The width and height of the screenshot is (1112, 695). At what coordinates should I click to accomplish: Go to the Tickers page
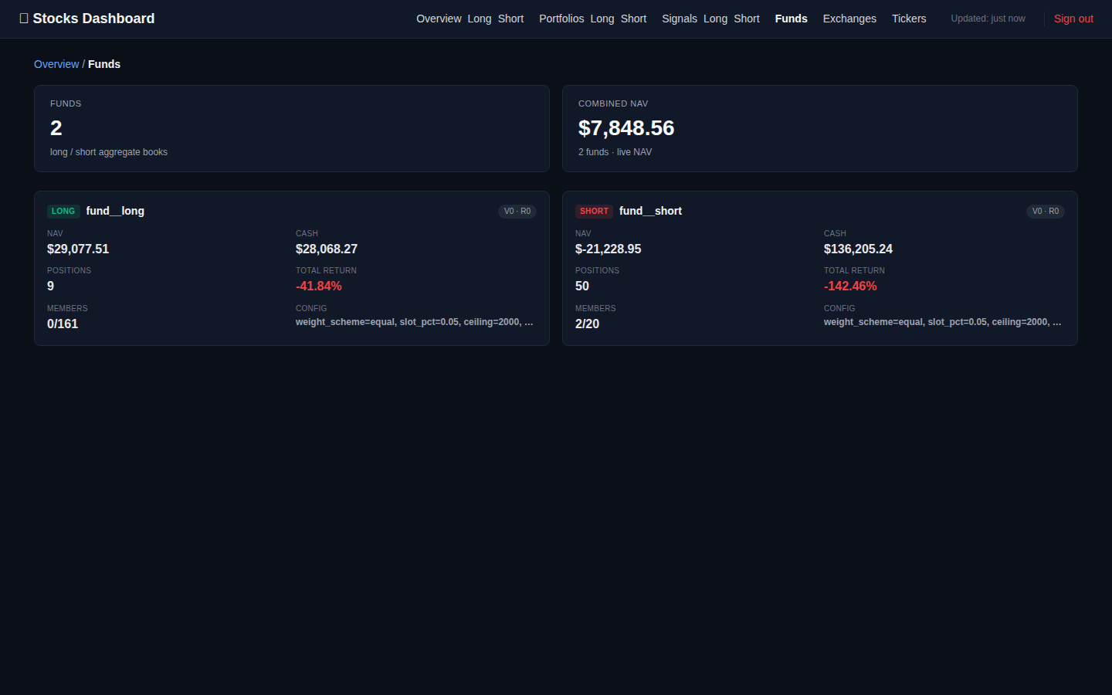[x=909, y=19]
